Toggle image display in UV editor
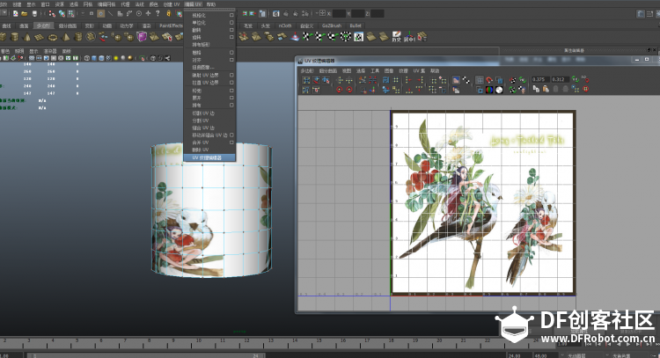This screenshot has width=660, height=358. click(x=456, y=80)
